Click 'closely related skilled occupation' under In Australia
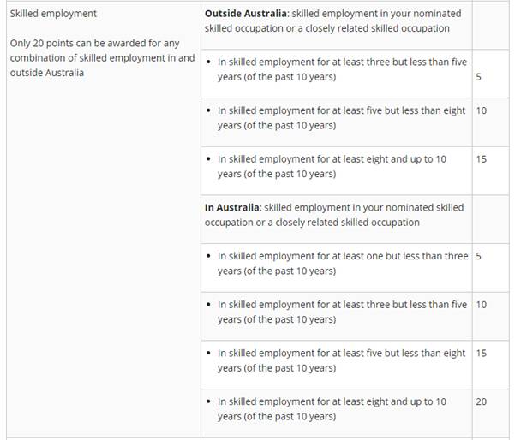 point(348,223)
